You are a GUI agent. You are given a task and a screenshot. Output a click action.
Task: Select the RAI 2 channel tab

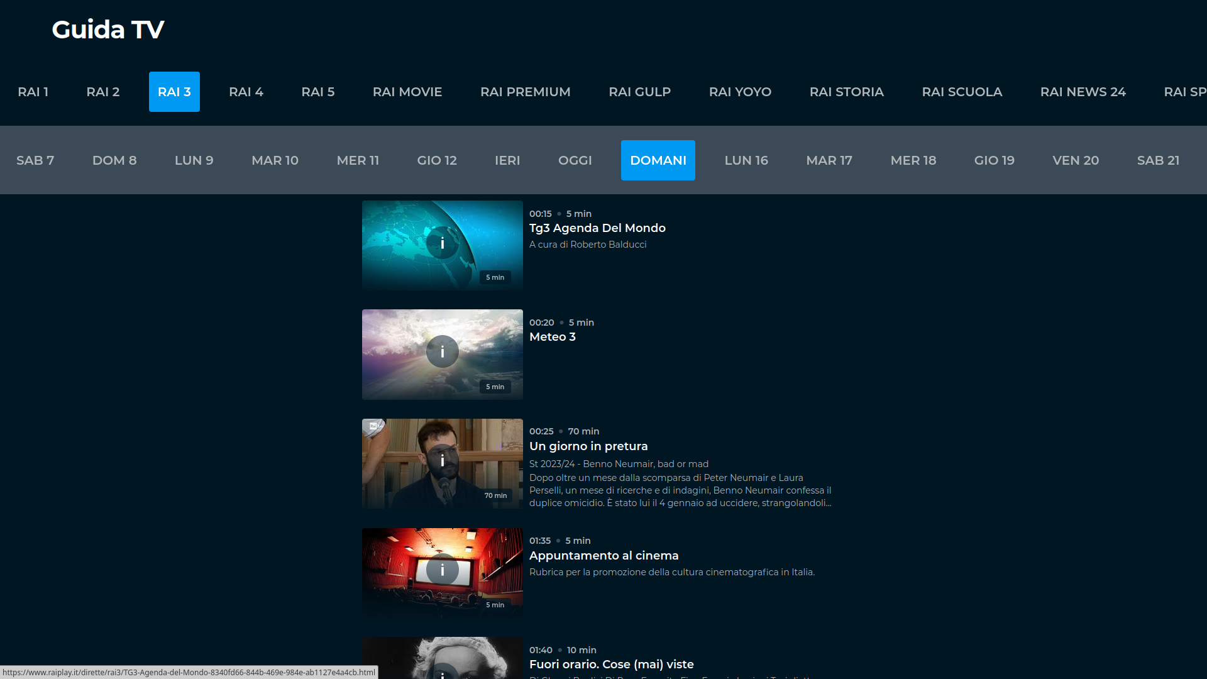[102, 92]
